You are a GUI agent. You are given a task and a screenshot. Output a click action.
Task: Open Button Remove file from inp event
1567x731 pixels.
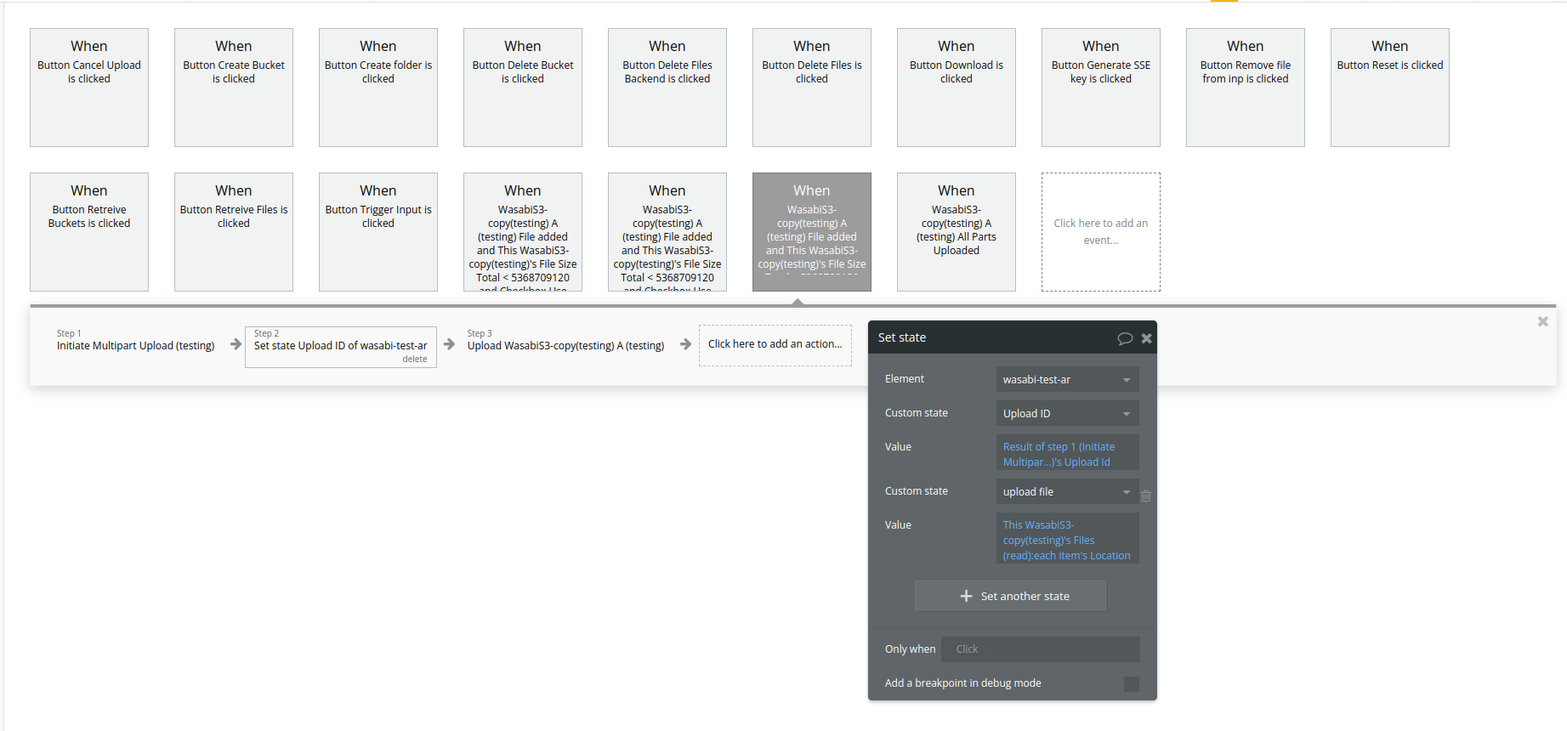pyautogui.click(x=1246, y=88)
